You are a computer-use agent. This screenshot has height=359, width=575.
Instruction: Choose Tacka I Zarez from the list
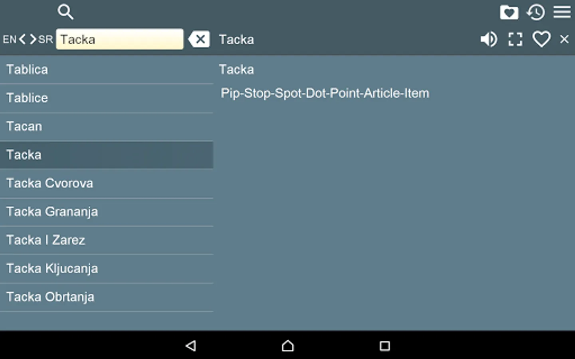pyautogui.click(x=107, y=240)
